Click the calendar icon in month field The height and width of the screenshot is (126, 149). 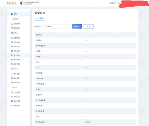tap(44, 26)
